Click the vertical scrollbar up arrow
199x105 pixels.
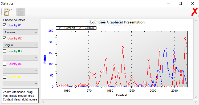click(196, 21)
